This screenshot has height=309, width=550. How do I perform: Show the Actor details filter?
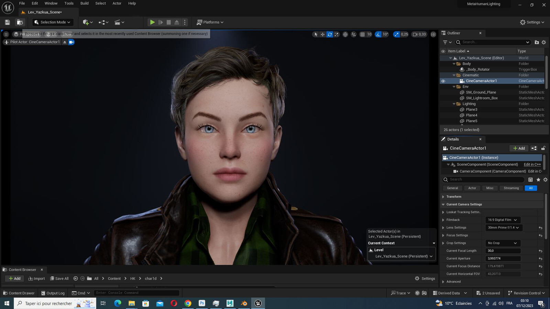(472, 188)
